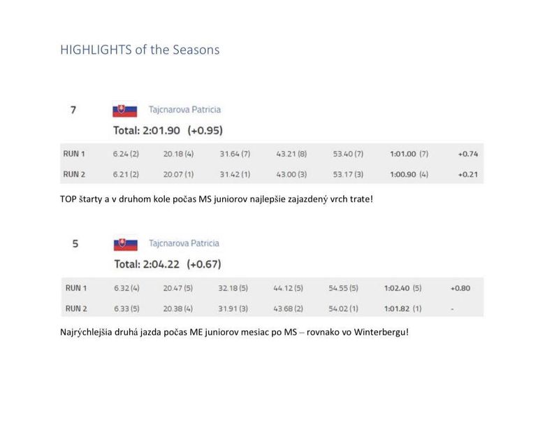Click the sentence mentioning Winterbergu

point(234,332)
